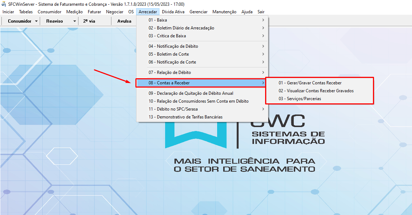Open the Ajuda menu
This screenshot has height=215, width=412.
(x=246, y=11)
